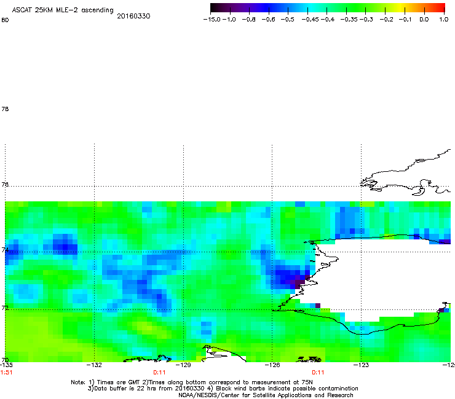Screen dimensions: 455x399
Task: Click the -0.5 color scale label
Action: pyautogui.click(x=287, y=20)
